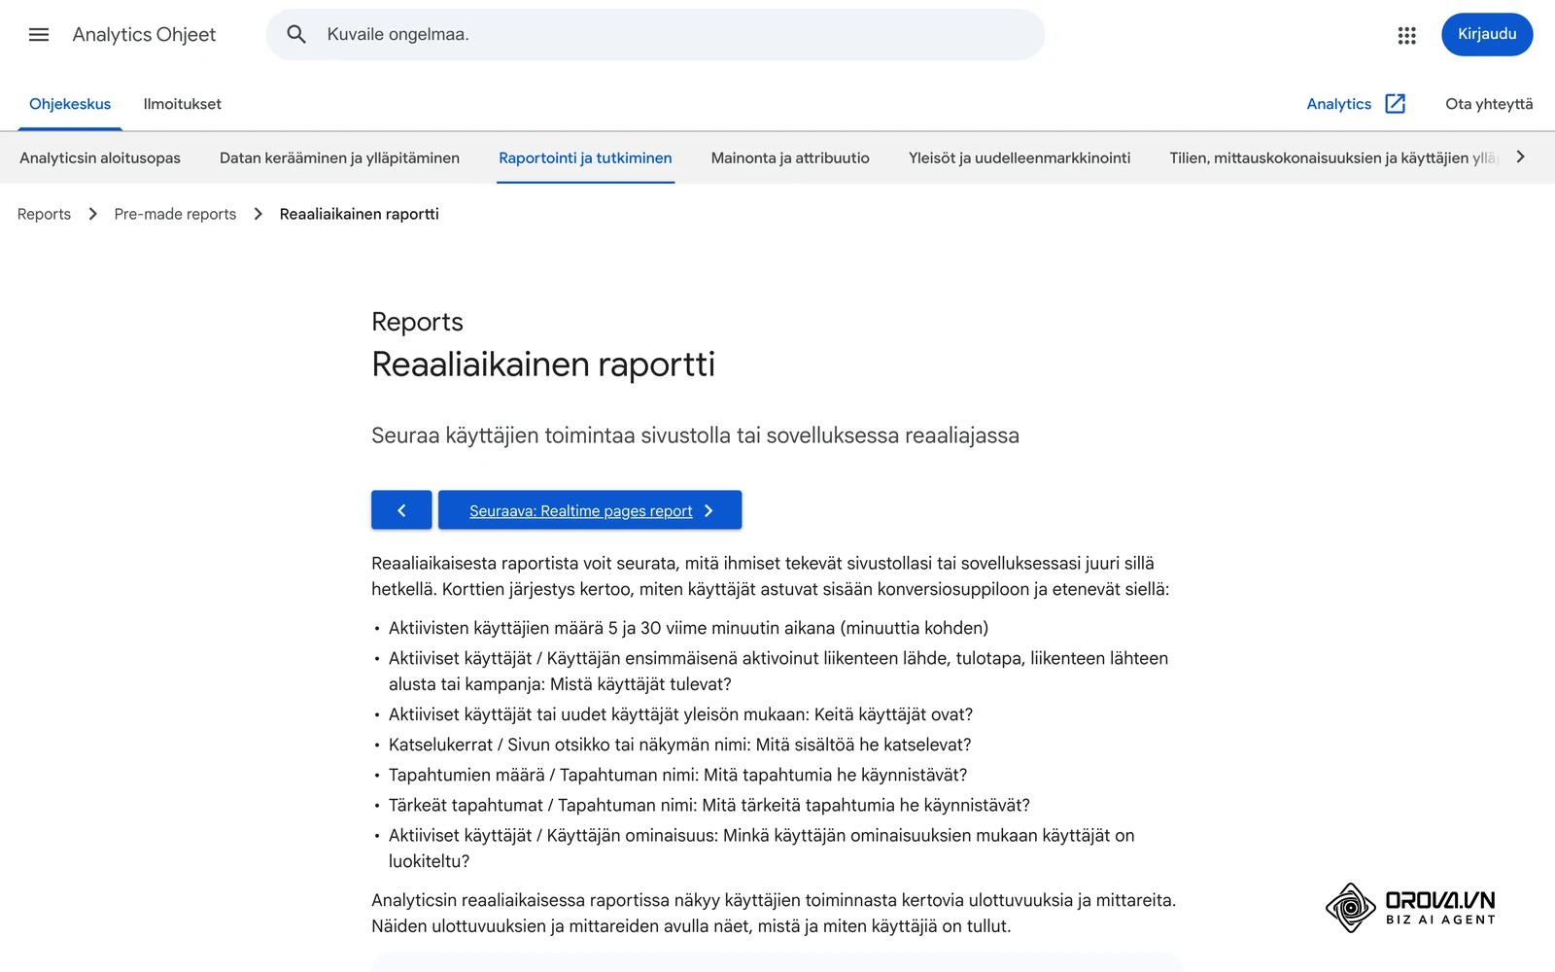1555x972 pixels.
Task: Open Seuraava: Realtime pages report
Action: pyautogui.click(x=590, y=510)
